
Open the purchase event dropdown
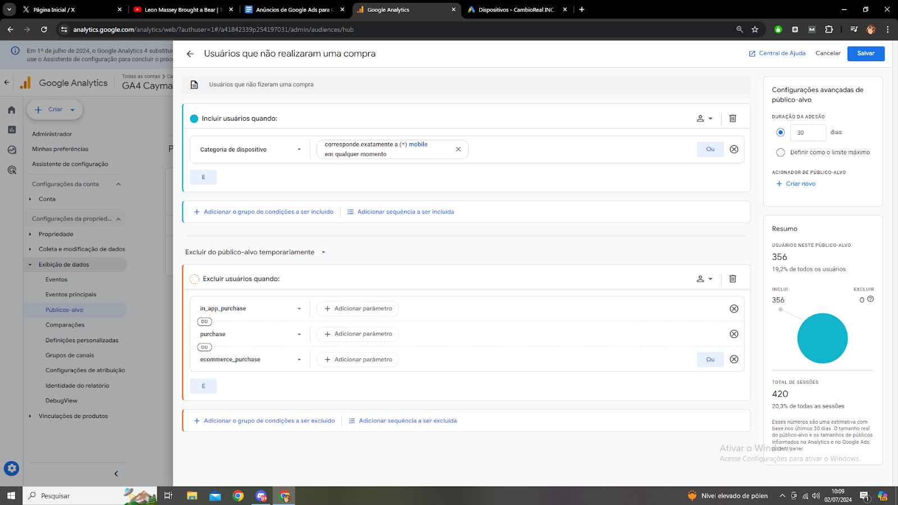[250, 334]
